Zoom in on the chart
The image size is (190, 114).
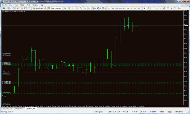77,8
